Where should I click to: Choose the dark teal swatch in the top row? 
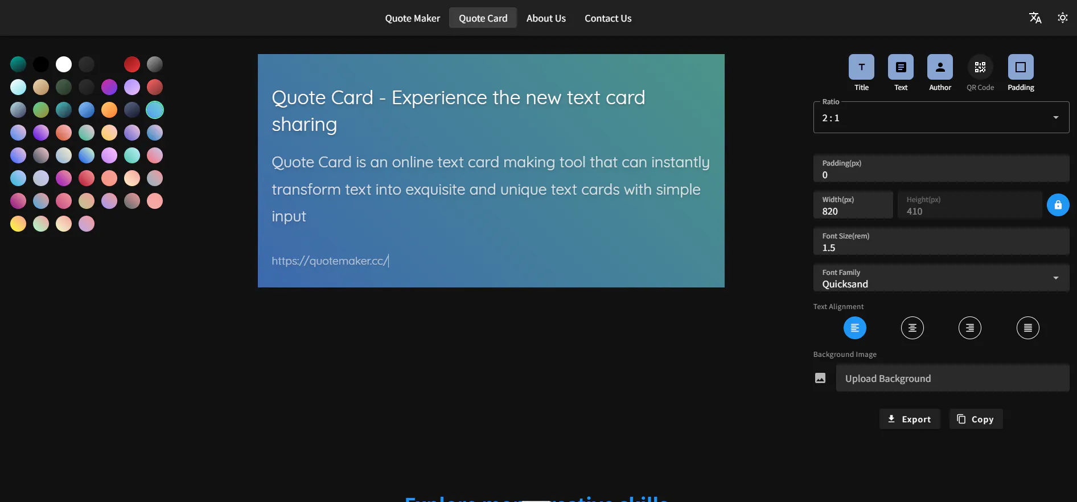[x=18, y=64]
